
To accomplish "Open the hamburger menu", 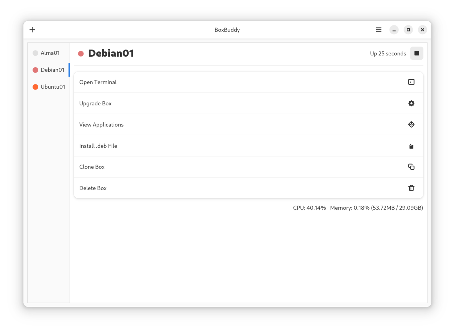I will coord(378,30).
